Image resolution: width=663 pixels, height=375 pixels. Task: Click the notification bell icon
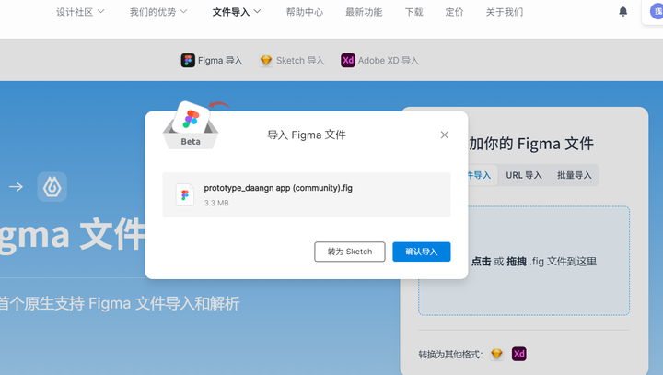point(622,11)
